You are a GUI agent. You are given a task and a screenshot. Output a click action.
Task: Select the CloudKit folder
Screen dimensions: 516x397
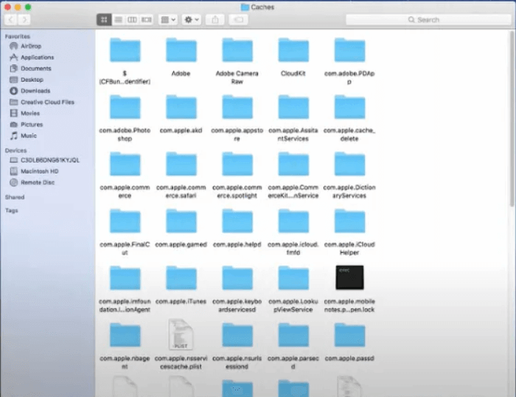(x=293, y=50)
